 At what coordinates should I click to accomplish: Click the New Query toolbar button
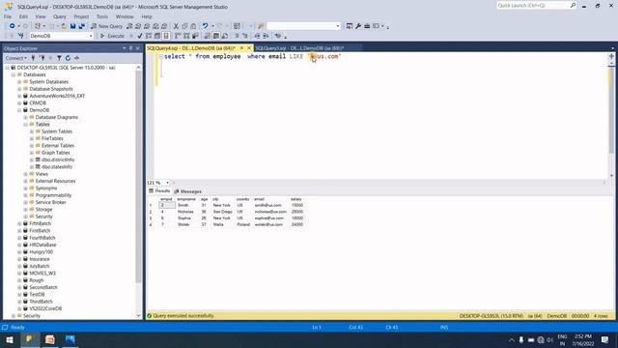(x=107, y=26)
